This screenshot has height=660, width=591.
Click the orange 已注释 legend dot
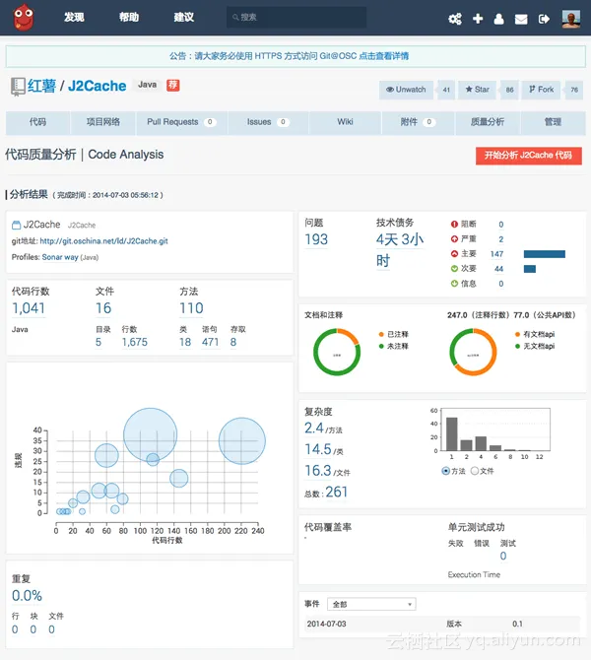pos(381,334)
